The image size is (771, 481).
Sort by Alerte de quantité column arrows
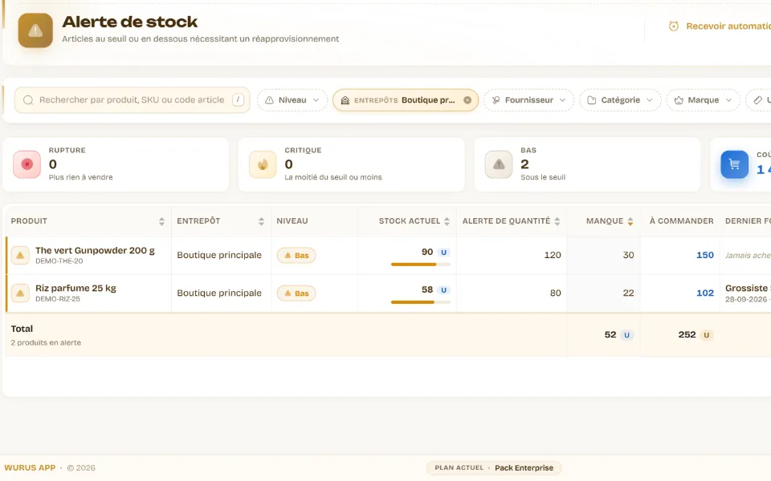557,221
